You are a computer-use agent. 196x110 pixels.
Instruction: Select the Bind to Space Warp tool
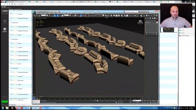(x=40, y=16)
